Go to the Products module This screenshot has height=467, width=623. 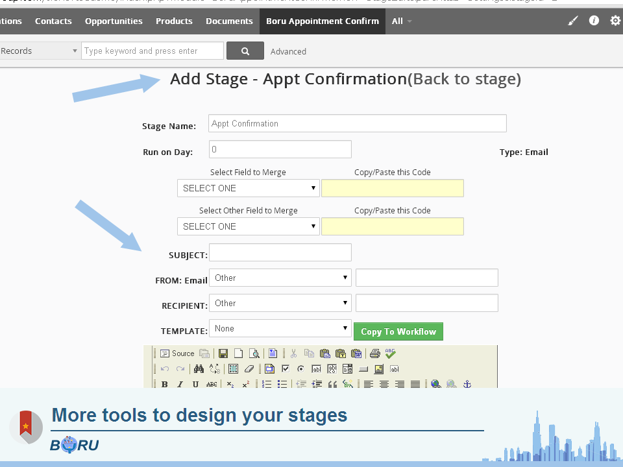tap(174, 21)
